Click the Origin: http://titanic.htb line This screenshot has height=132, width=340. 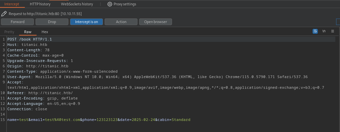pos(38,66)
